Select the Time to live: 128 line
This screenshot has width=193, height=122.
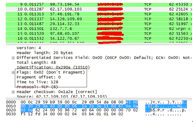38,82
